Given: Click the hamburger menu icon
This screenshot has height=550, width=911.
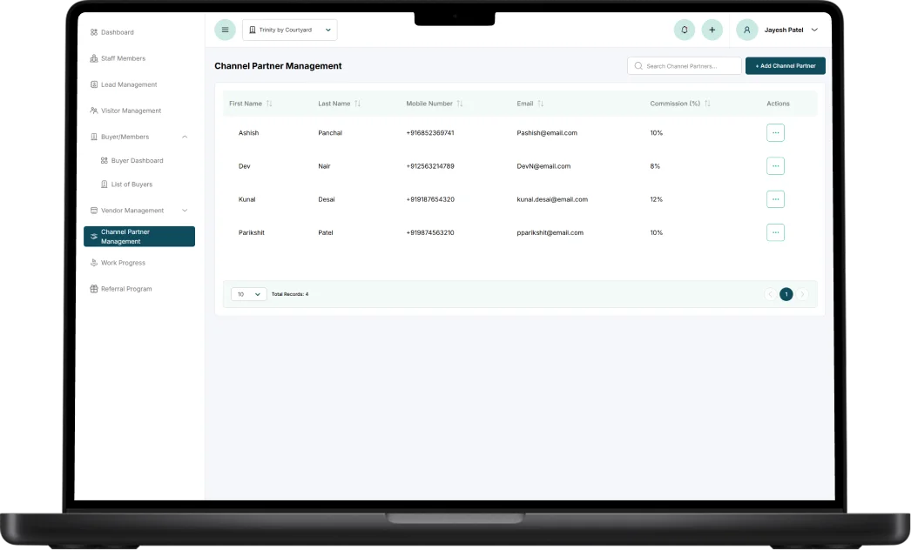Looking at the screenshot, I should (x=225, y=30).
